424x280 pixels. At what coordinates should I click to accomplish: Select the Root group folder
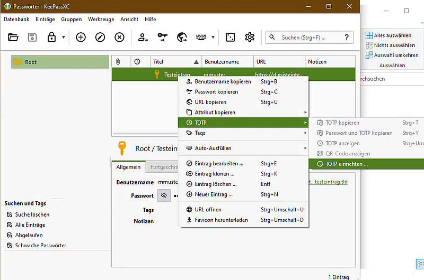31,62
